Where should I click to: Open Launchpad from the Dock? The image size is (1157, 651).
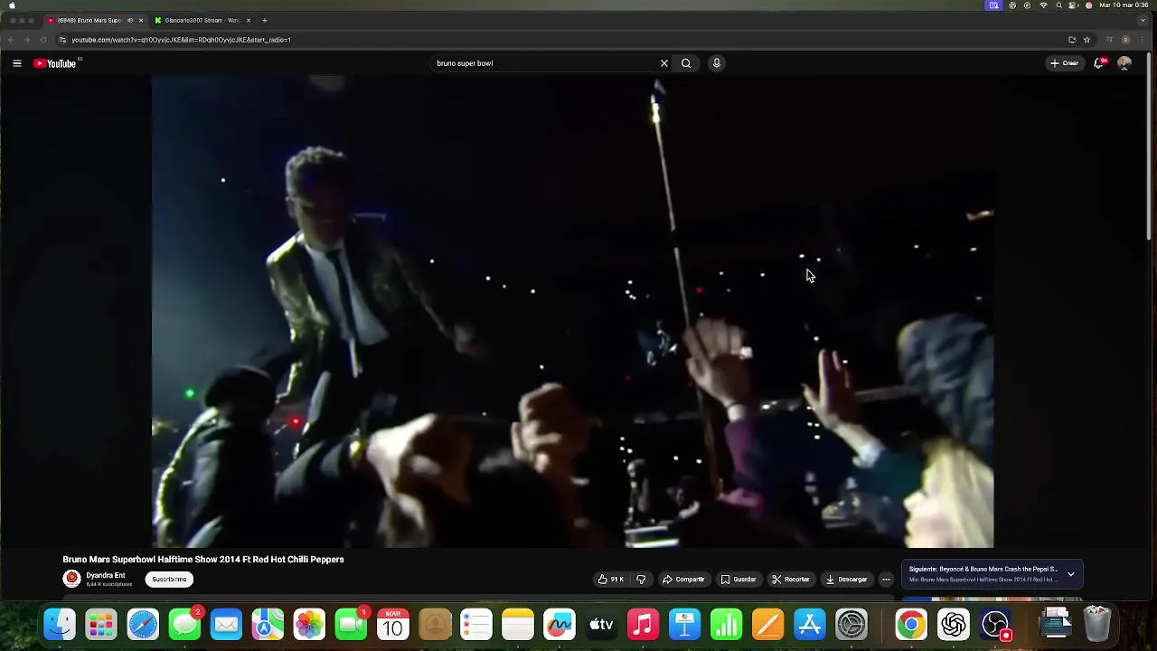tap(101, 624)
